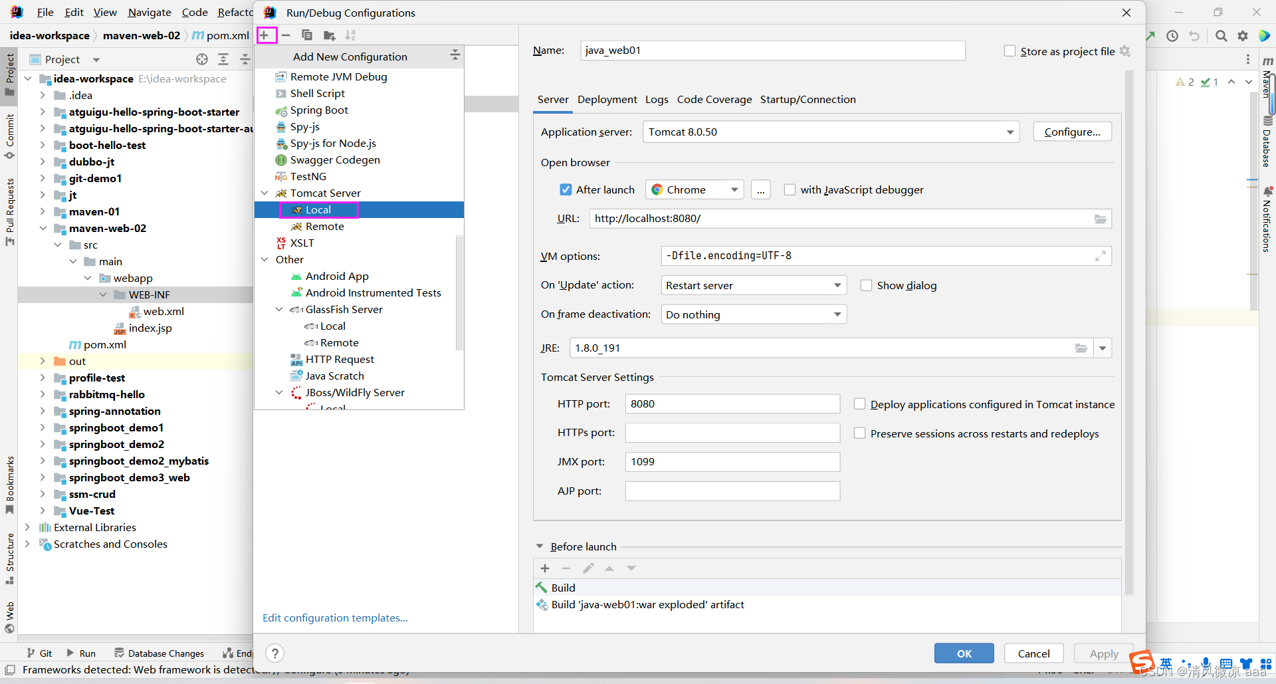Select Tomcat Server Local configuration type
The height and width of the screenshot is (684, 1276).
tap(359, 210)
